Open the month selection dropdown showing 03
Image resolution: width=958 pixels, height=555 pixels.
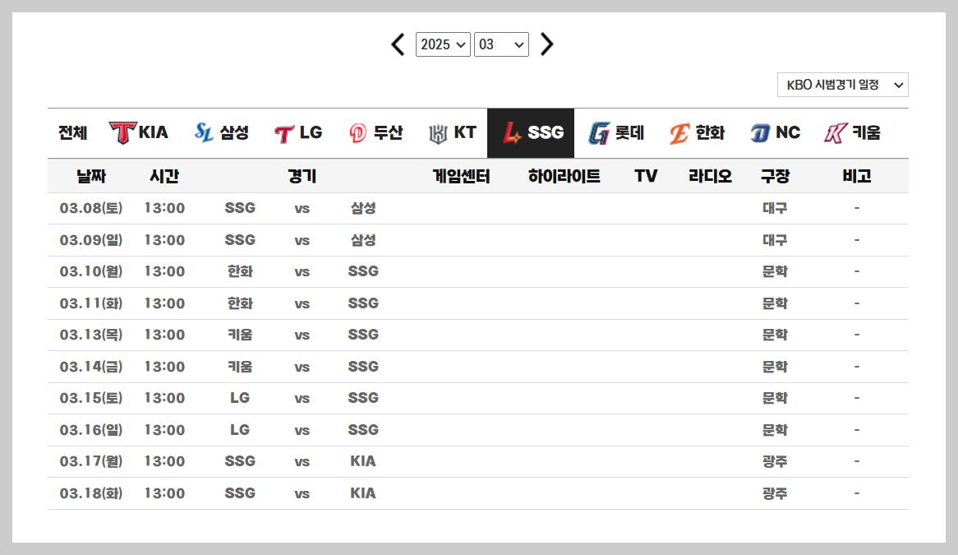[x=501, y=45]
